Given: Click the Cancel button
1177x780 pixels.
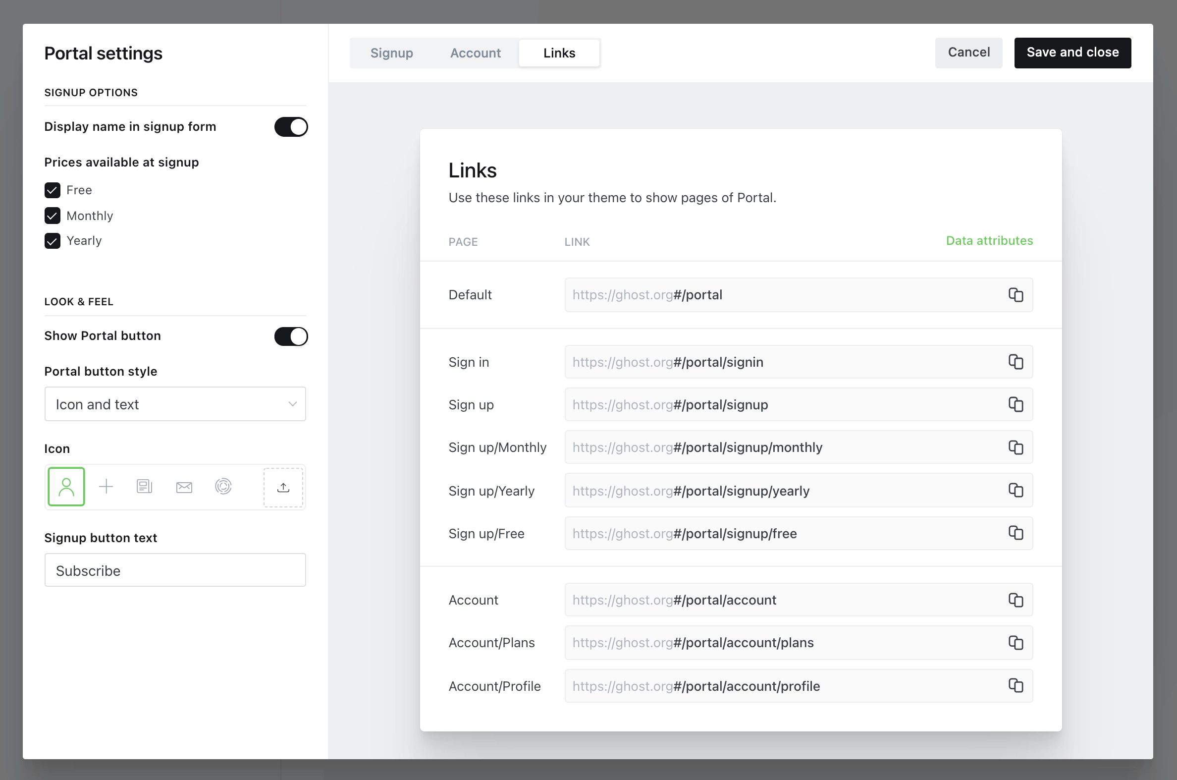Looking at the screenshot, I should click(969, 52).
